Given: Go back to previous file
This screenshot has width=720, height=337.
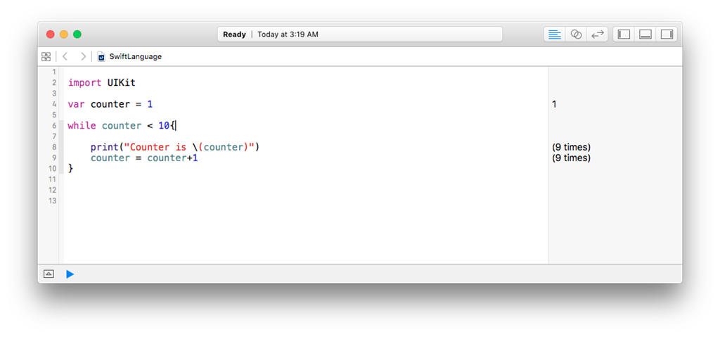Looking at the screenshot, I should [x=65, y=56].
